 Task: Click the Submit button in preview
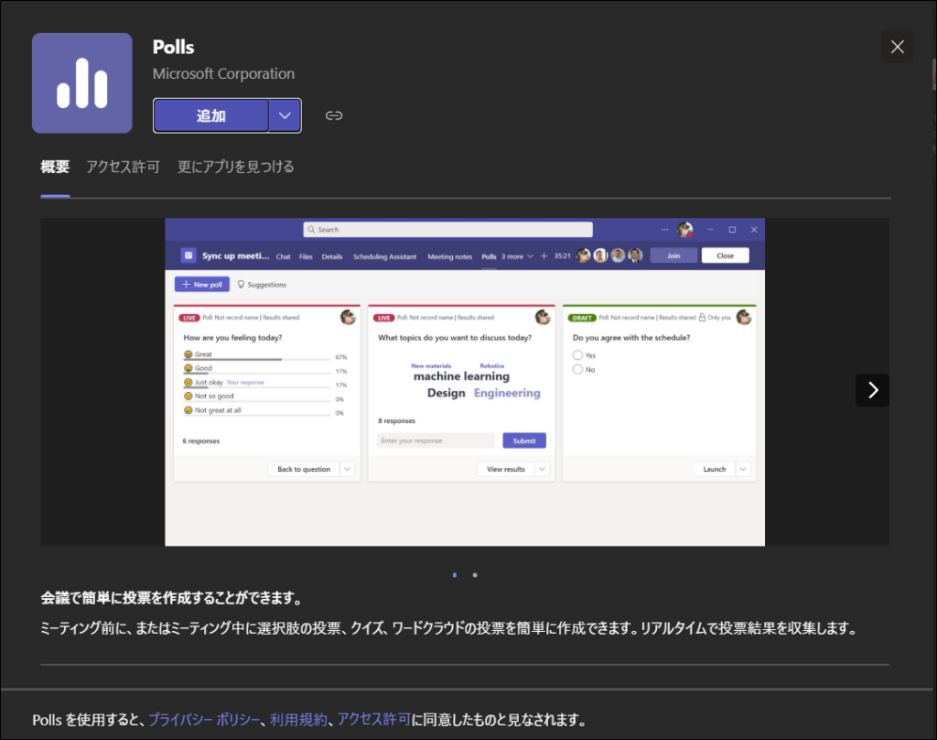pos(524,441)
